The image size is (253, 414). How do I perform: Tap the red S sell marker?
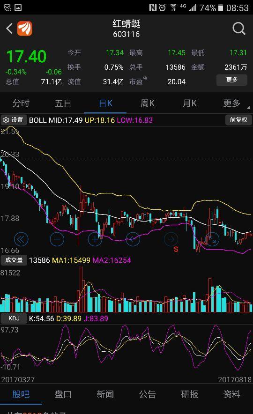pyautogui.click(x=176, y=249)
